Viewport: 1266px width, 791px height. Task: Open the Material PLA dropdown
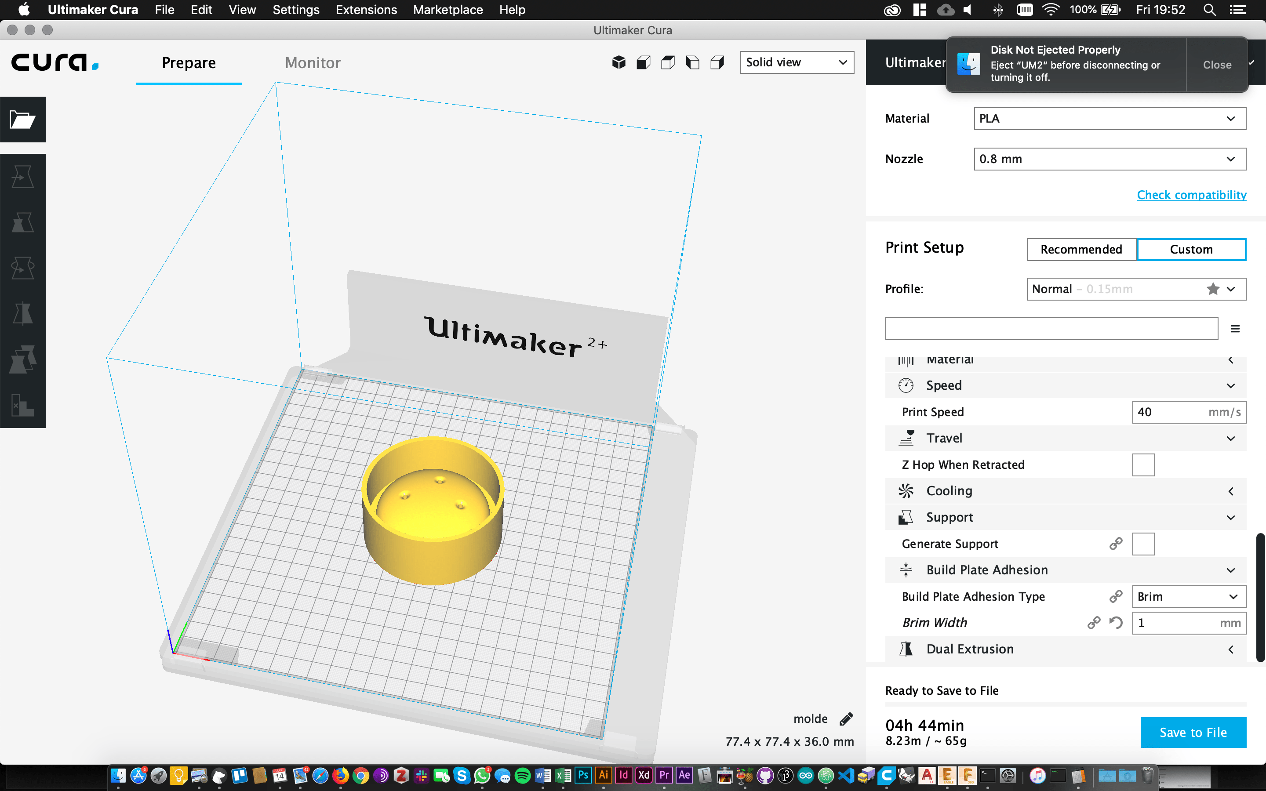[1110, 119]
